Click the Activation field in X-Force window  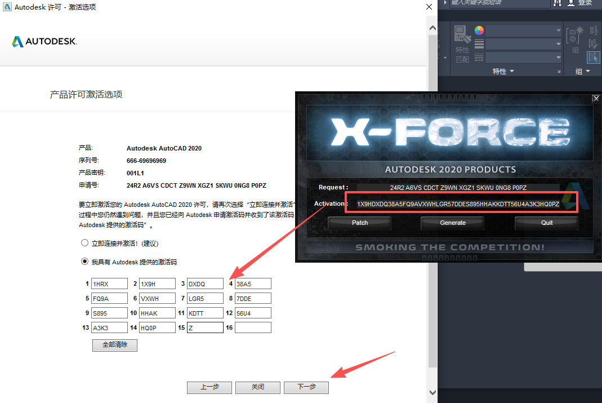(x=458, y=203)
